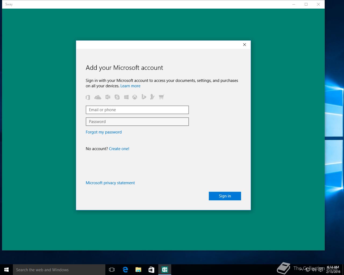Click the OneDrive cloud icon
This screenshot has height=275, width=344.
tap(98, 97)
